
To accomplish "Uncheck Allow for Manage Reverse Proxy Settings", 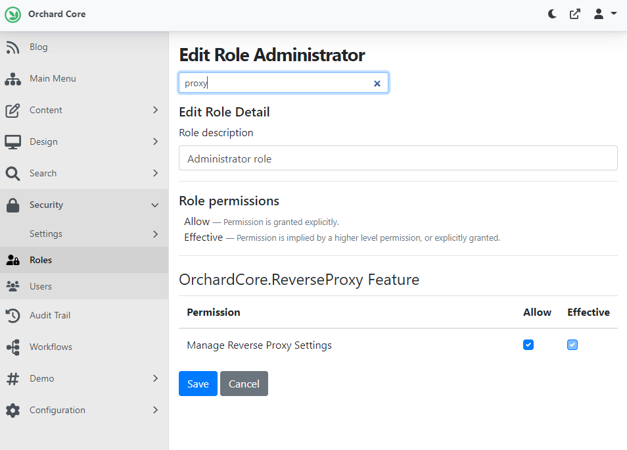I will (x=528, y=345).
